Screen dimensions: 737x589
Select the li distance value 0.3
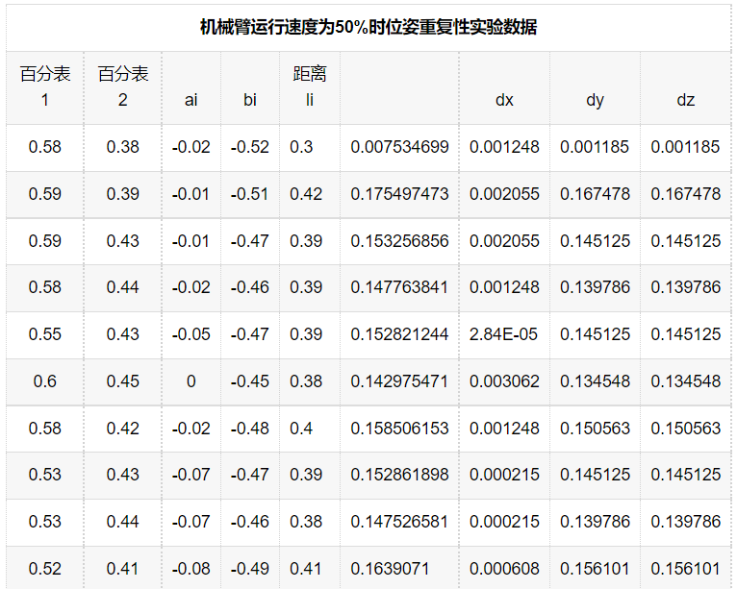click(x=301, y=147)
